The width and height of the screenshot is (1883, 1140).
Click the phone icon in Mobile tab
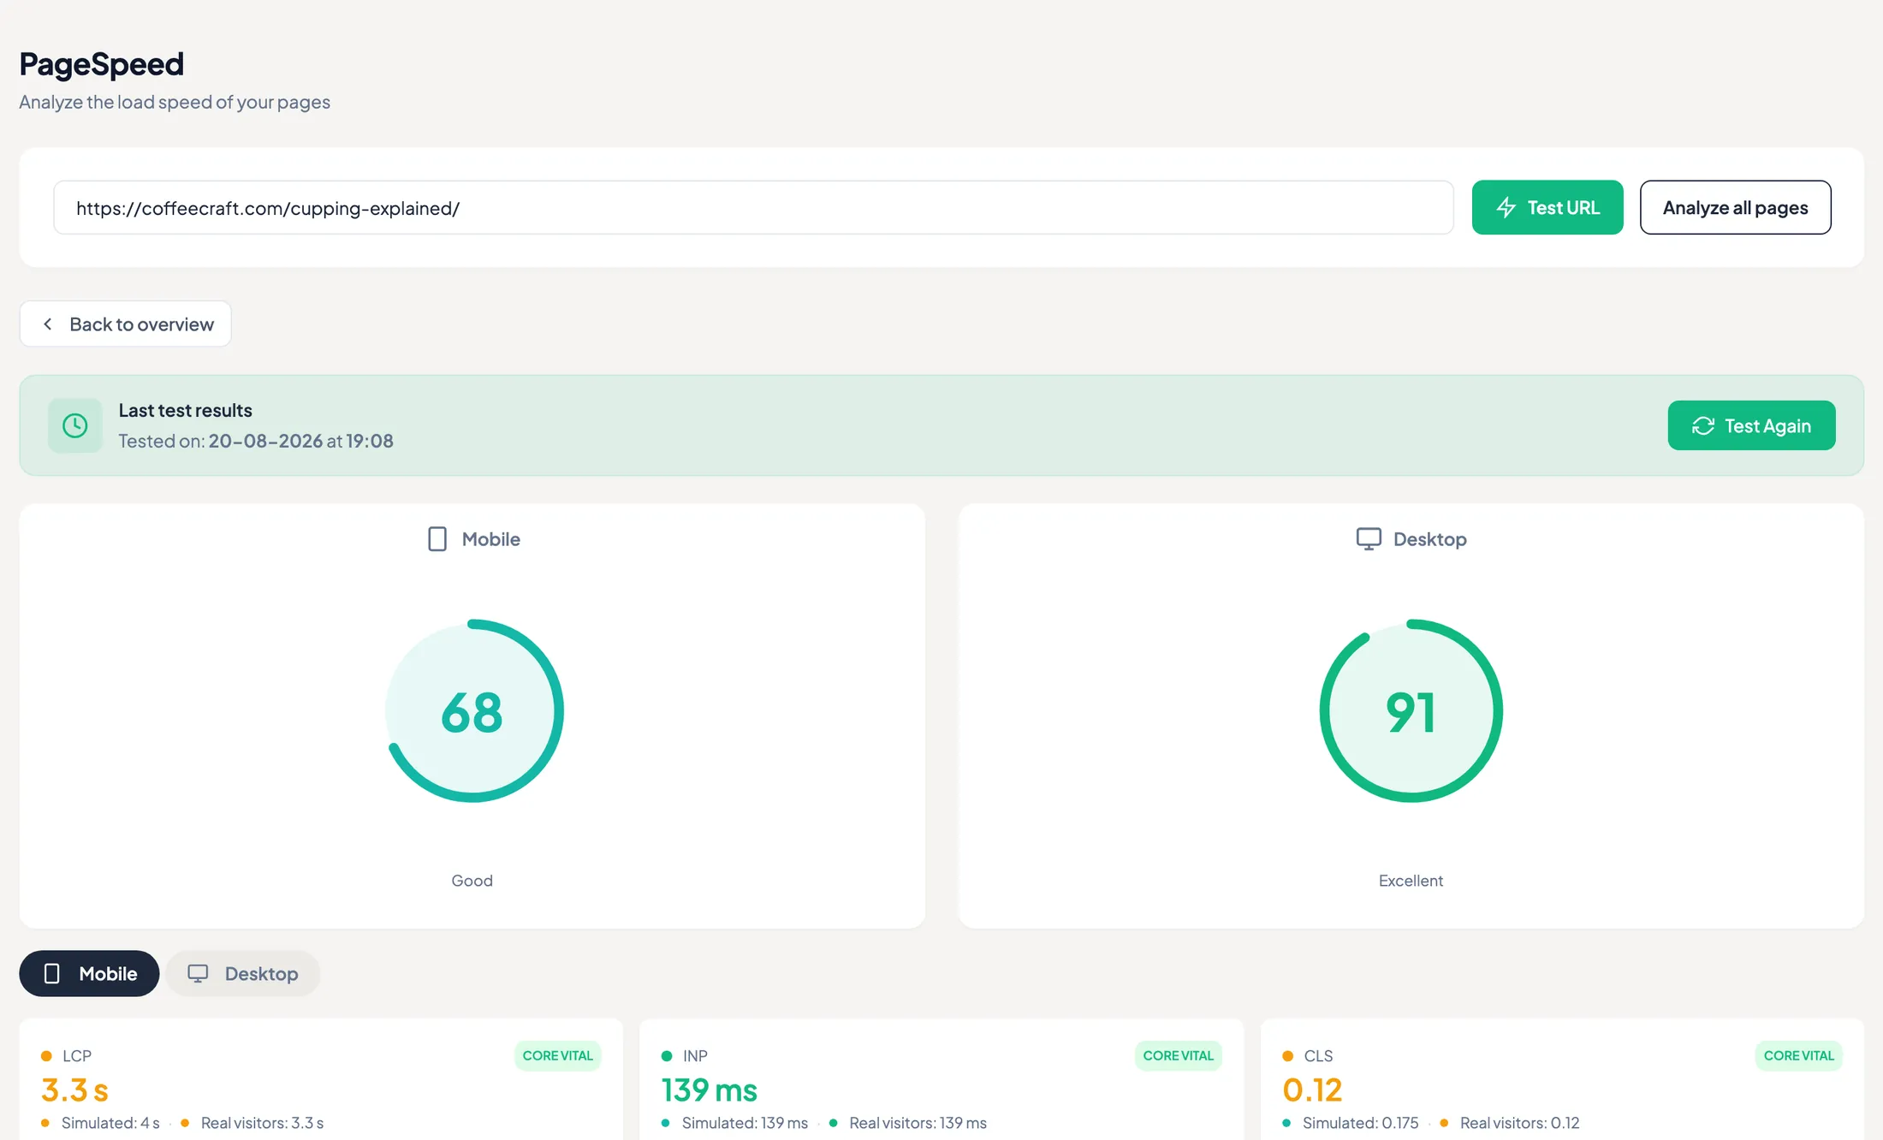point(51,973)
